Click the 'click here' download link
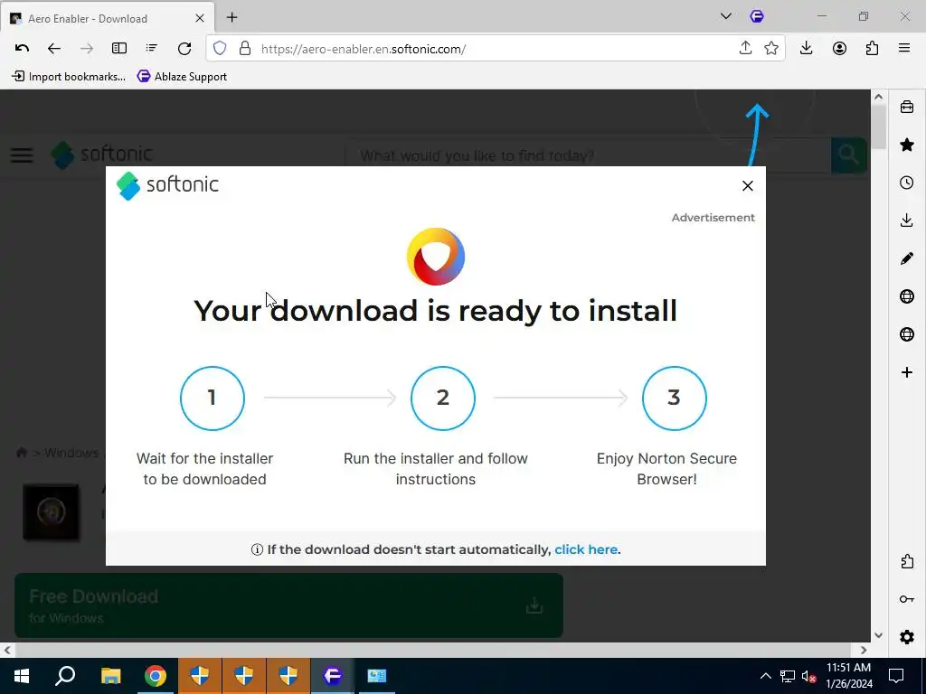This screenshot has width=926, height=694. (586, 549)
